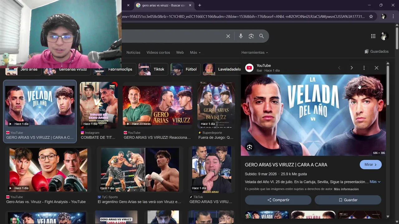
Task: Expand description with Más link
Action: click(375, 182)
